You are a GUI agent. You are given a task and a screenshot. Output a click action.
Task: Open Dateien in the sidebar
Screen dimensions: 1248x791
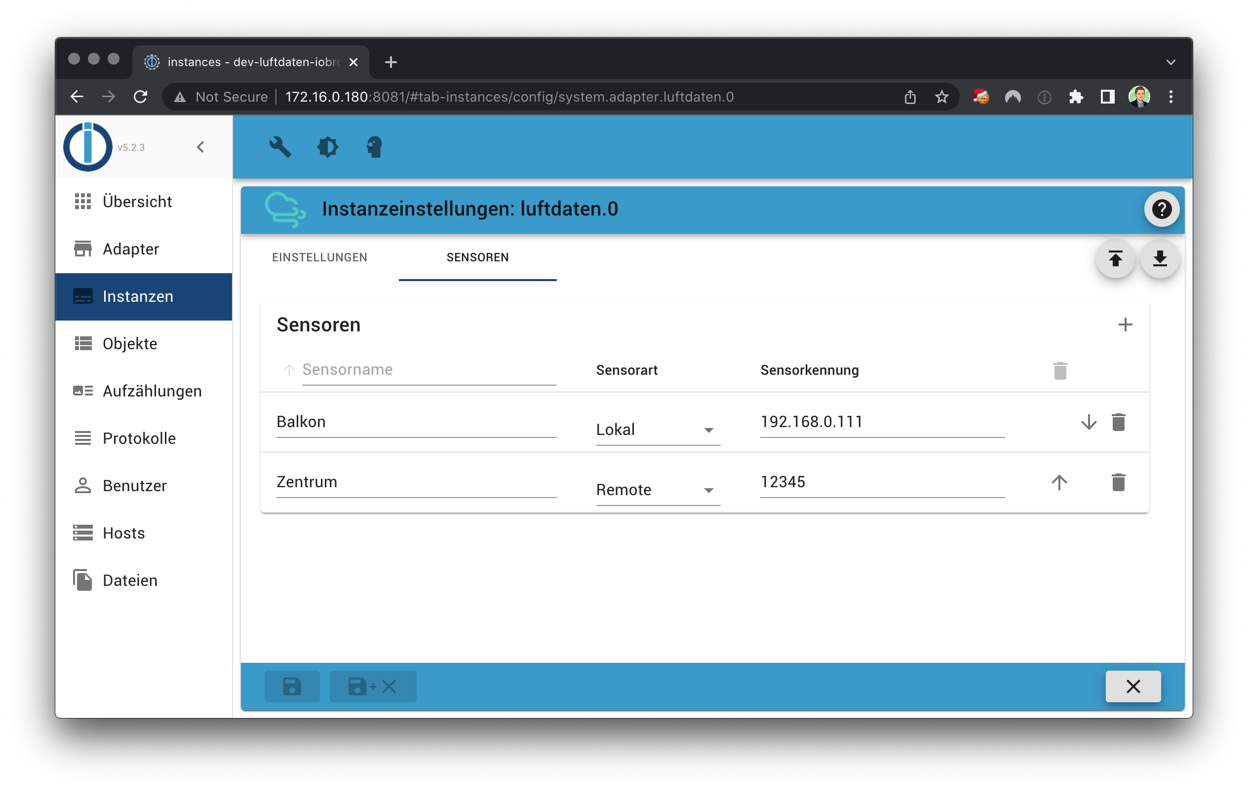[x=144, y=580]
